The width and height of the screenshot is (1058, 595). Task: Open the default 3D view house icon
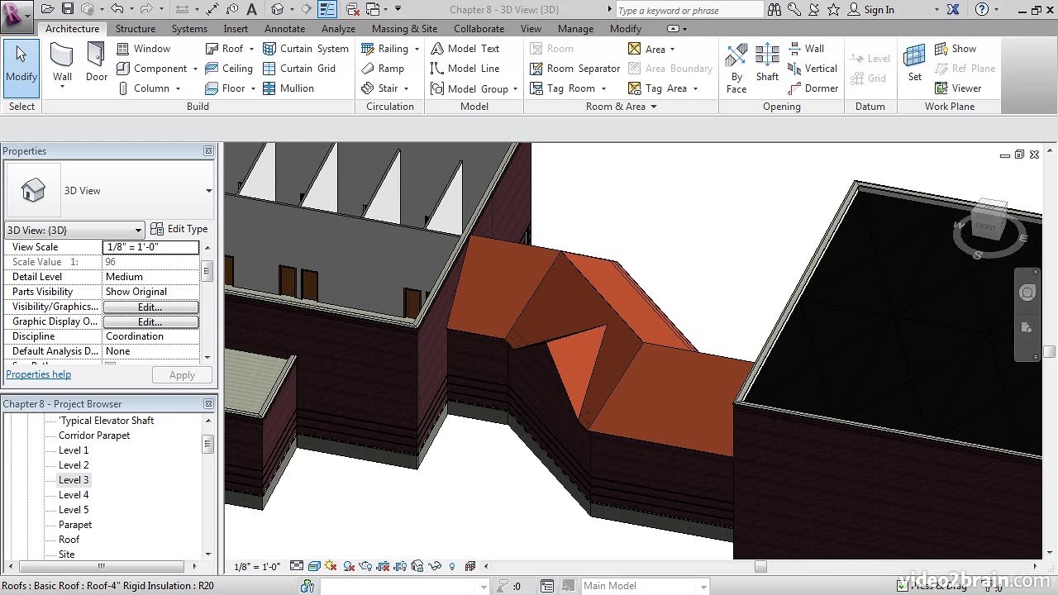point(277,9)
